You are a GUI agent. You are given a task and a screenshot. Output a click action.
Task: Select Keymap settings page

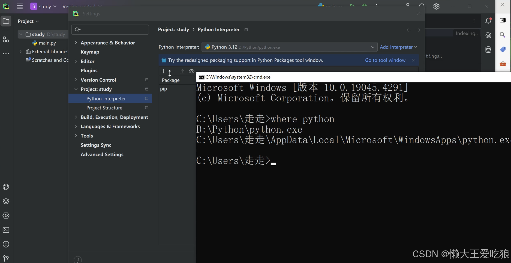pyautogui.click(x=90, y=52)
